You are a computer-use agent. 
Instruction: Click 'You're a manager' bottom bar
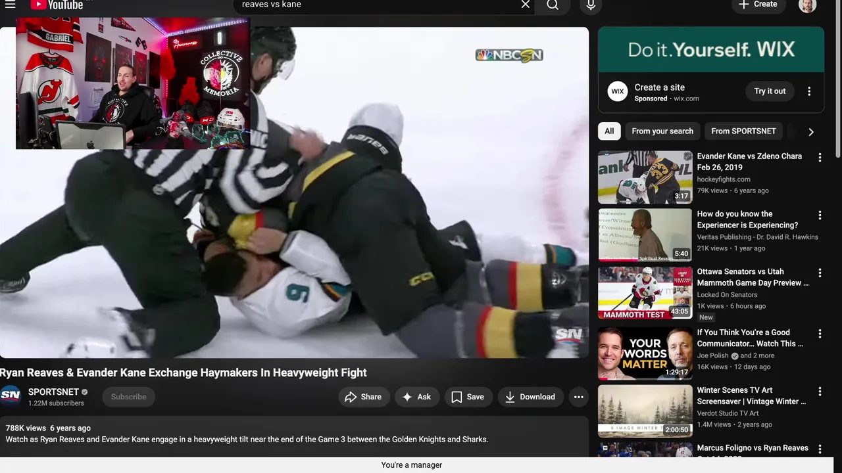click(x=412, y=465)
